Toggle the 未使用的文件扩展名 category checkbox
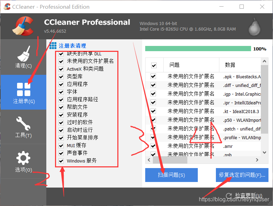 (61, 61)
